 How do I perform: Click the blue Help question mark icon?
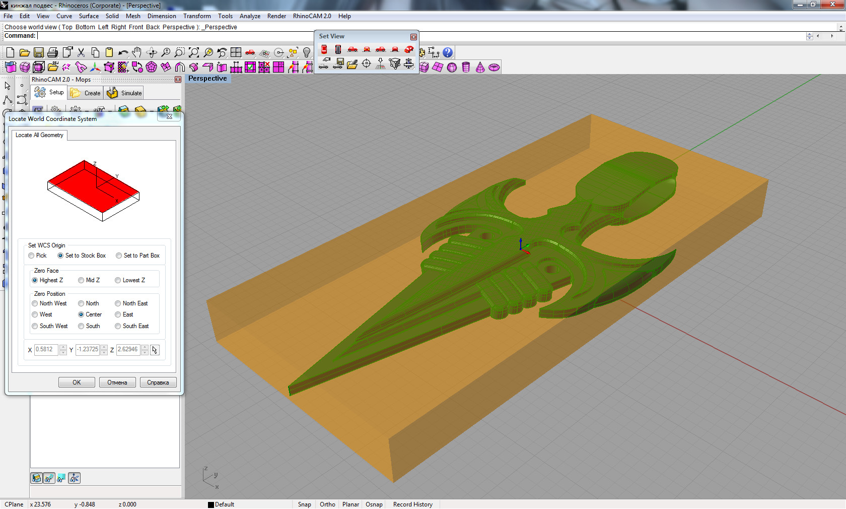(448, 52)
